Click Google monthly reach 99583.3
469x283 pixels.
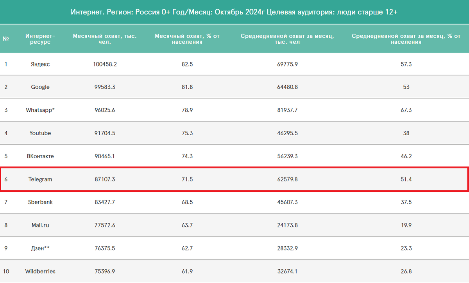coord(105,87)
